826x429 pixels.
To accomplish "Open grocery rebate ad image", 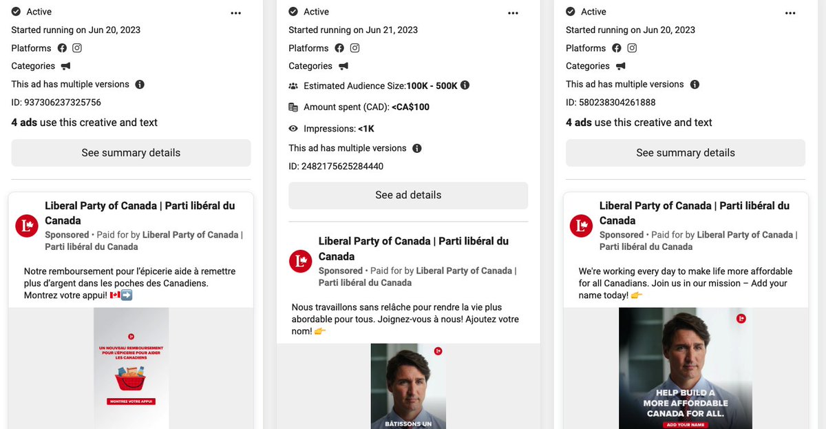I will click(131, 368).
